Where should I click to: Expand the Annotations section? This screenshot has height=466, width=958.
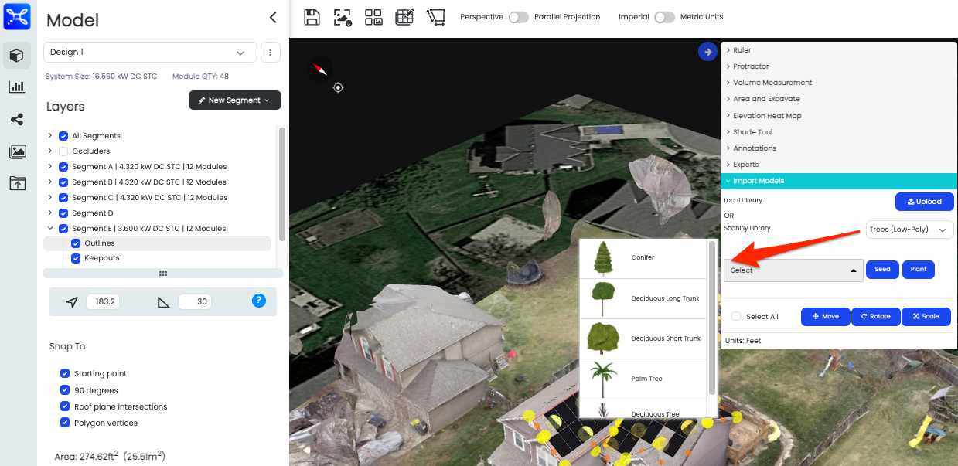pos(839,148)
